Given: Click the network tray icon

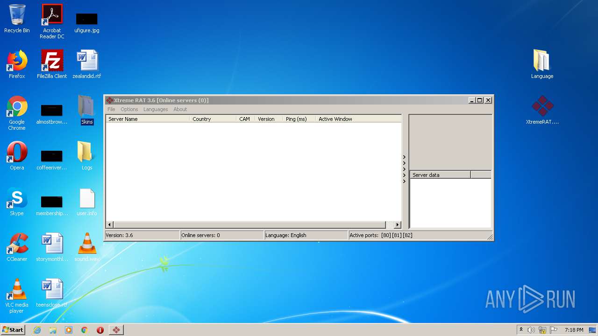Looking at the screenshot, I should (x=542, y=330).
